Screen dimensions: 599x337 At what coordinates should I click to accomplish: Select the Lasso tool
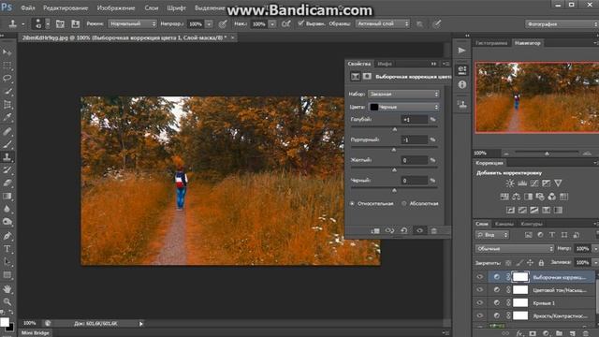(x=7, y=78)
